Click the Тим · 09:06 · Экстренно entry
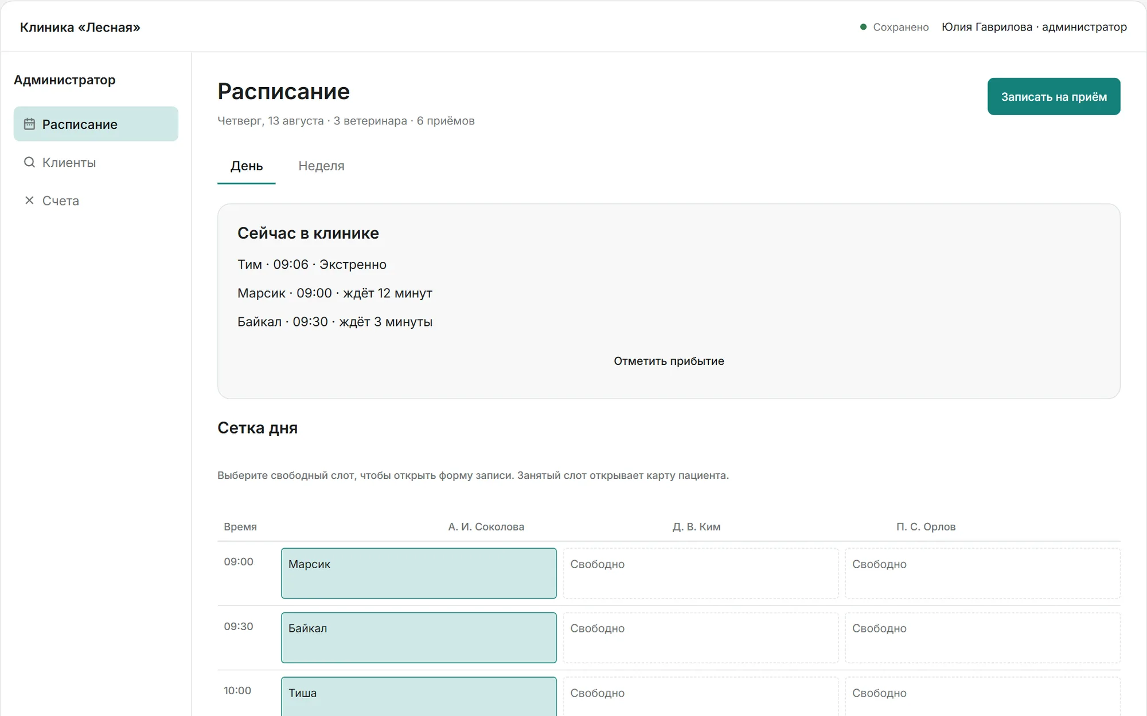The width and height of the screenshot is (1147, 716). (x=312, y=265)
